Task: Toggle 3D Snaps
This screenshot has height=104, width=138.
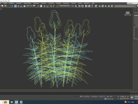Action: pyautogui.click(x=45, y=6)
